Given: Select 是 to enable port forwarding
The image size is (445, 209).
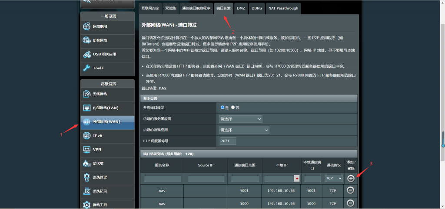Looking at the screenshot, I should pyautogui.click(x=222, y=107).
